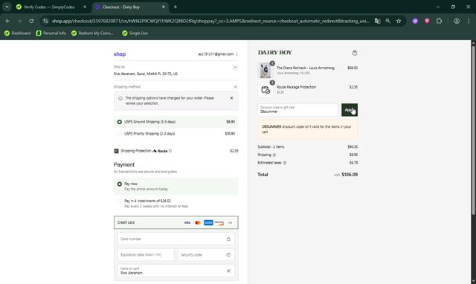Open the red shield extension icon
Image resolution: width=476 pixels, height=284 pixels.
(427, 21)
